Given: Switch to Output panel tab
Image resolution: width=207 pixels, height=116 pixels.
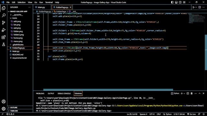Looking at the screenshot, I should [x=51, y=93].
